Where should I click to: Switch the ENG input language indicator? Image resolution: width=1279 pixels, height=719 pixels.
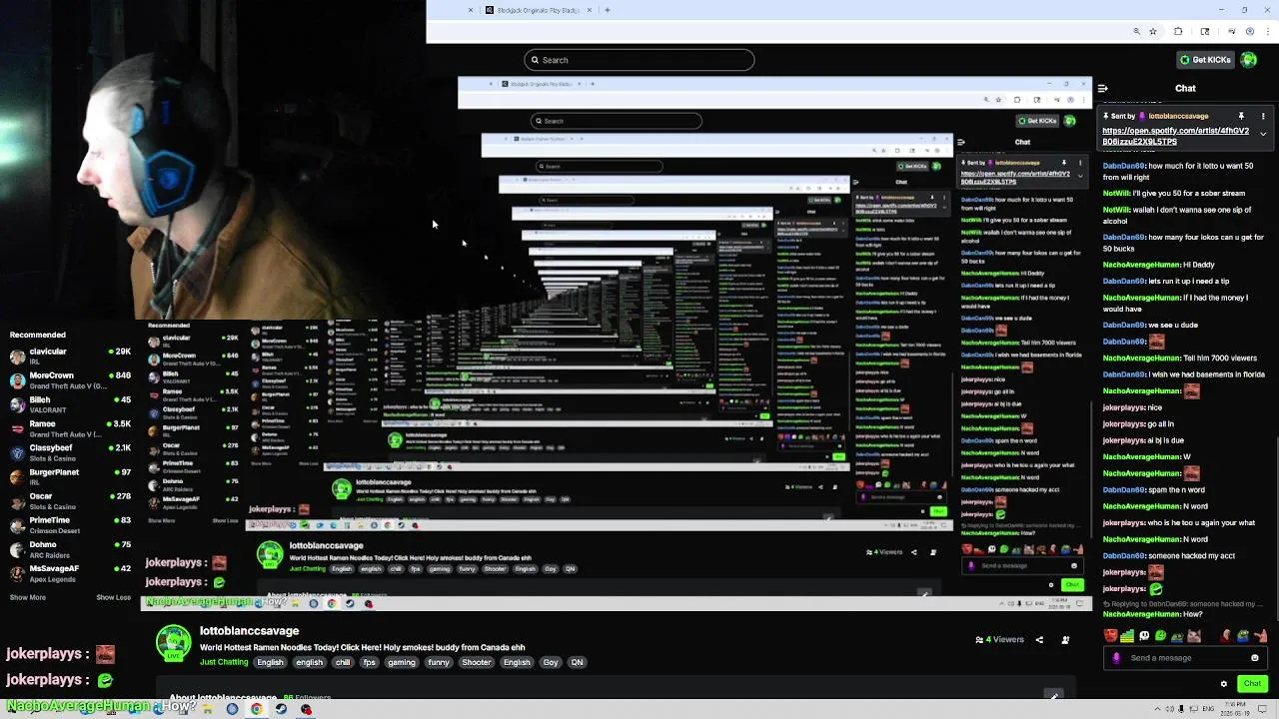coord(1206,710)
